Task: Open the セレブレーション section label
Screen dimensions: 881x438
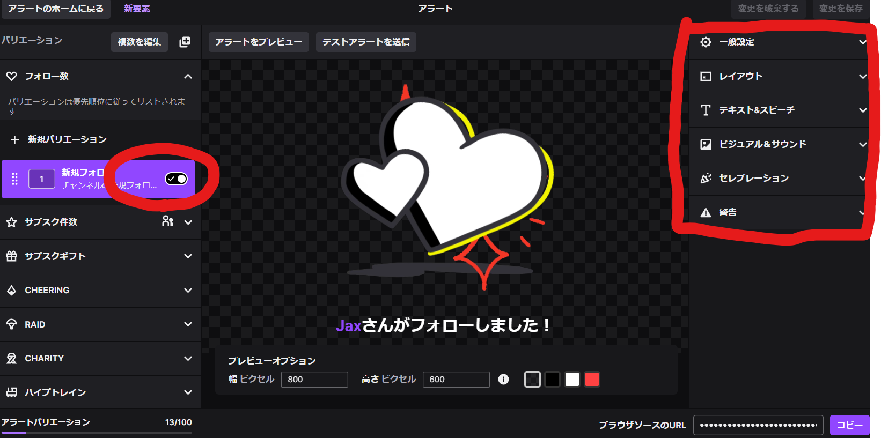Action: pos(754,178)
